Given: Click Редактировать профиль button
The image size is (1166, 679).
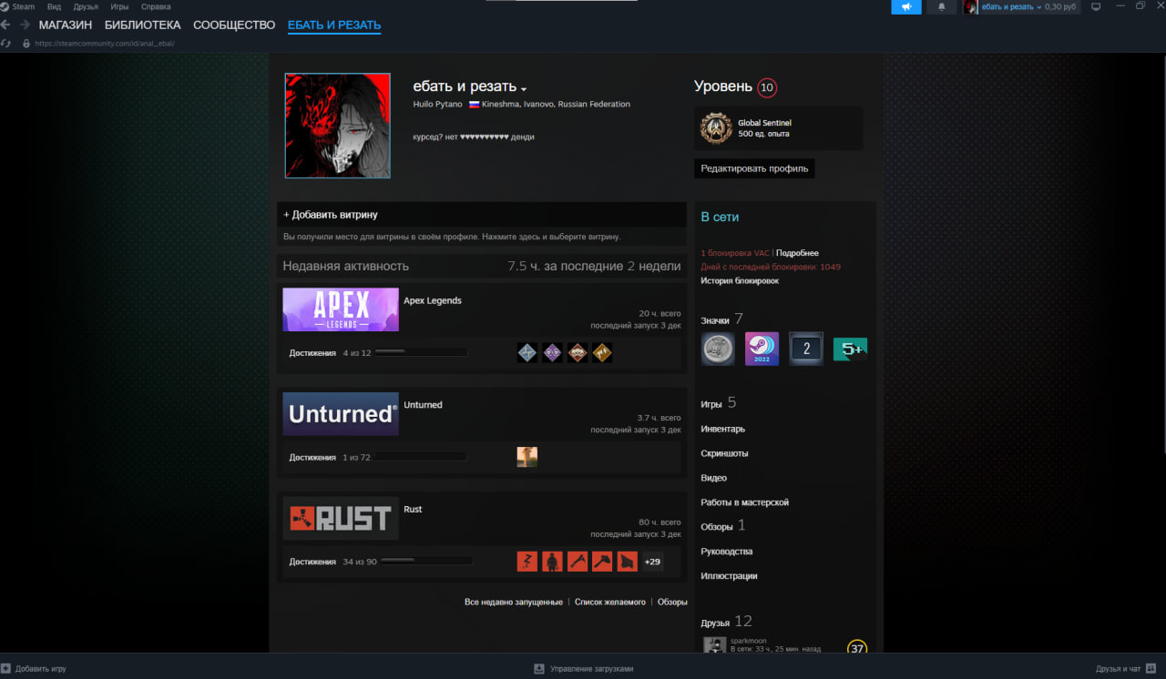Looking at the screenshot, I should point(754,168).
